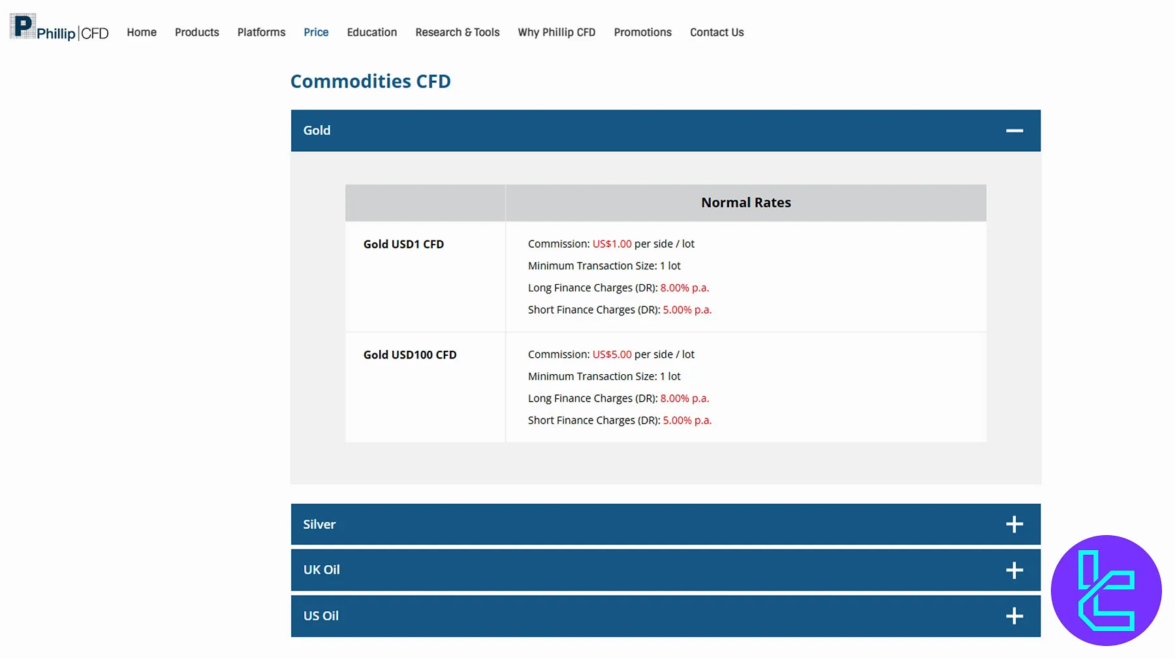Expand US Oil section using plus icon
The height and width of the screenshot is (659, 1175).
[x=1014, y=616]
